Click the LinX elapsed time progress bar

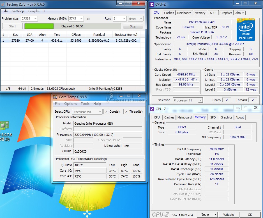(73, 26)
